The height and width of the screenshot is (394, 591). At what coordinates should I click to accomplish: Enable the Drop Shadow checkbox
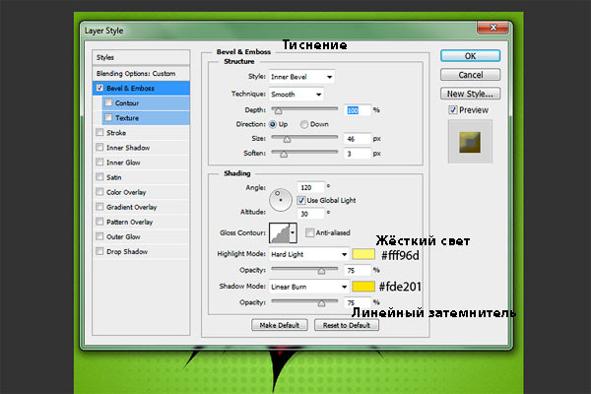point(99,251)
